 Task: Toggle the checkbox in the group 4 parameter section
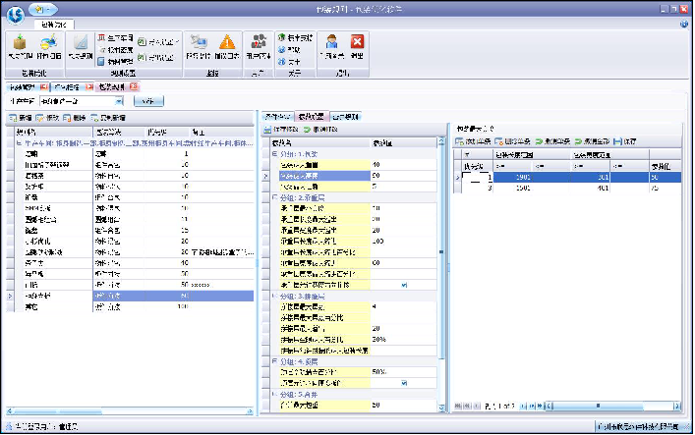[404, 383]
